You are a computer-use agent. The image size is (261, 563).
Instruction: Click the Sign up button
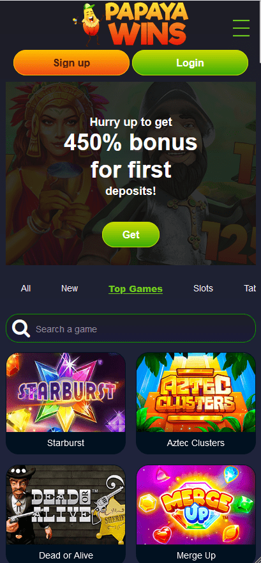pyautogui.click(x=71, y=63)
